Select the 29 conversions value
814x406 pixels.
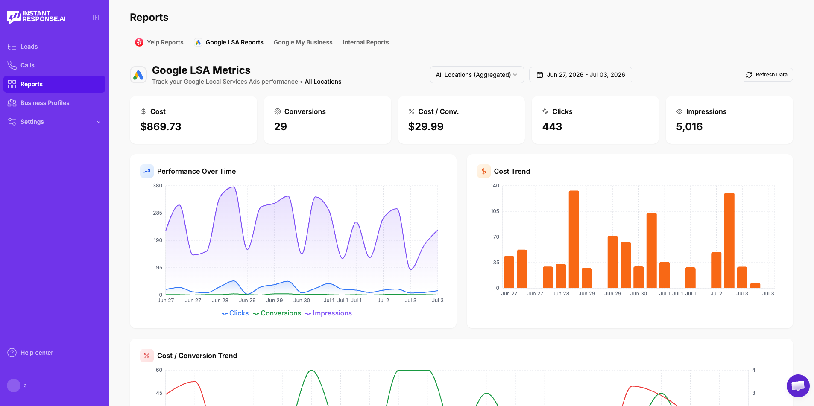point(281,127)
